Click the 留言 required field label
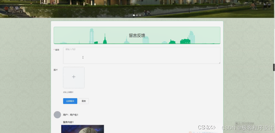Screen dimensions: 275x133 point(56,50)
